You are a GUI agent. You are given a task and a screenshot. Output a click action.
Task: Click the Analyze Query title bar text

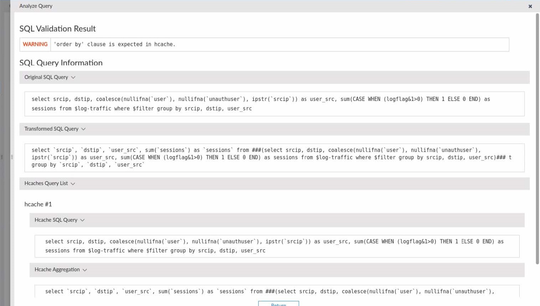click(36, 6)
